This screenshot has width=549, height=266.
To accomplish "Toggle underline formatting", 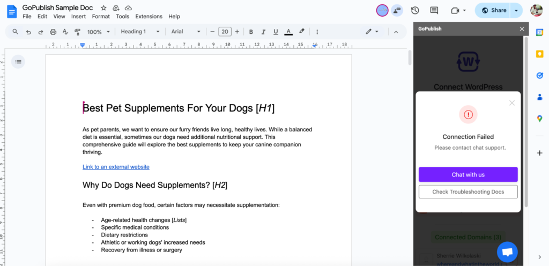I will pyautogui.click(x=276, y=32).
